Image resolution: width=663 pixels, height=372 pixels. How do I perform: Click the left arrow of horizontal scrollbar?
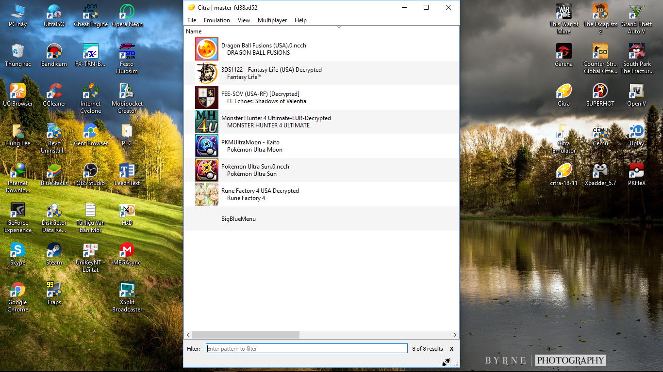click(188, 335)
